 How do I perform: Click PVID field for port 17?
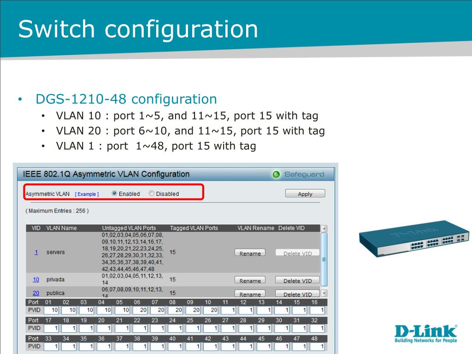click(51, 328)
